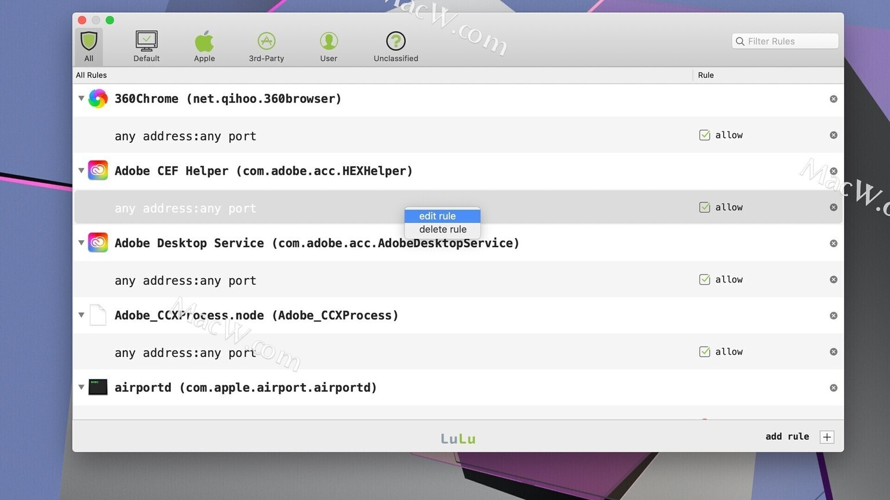Image resolution: width=890 pixels, height=500 pixels.
Task: Select any address:any port under Adobe_CCXProcess.node
Action: point(185,353)
